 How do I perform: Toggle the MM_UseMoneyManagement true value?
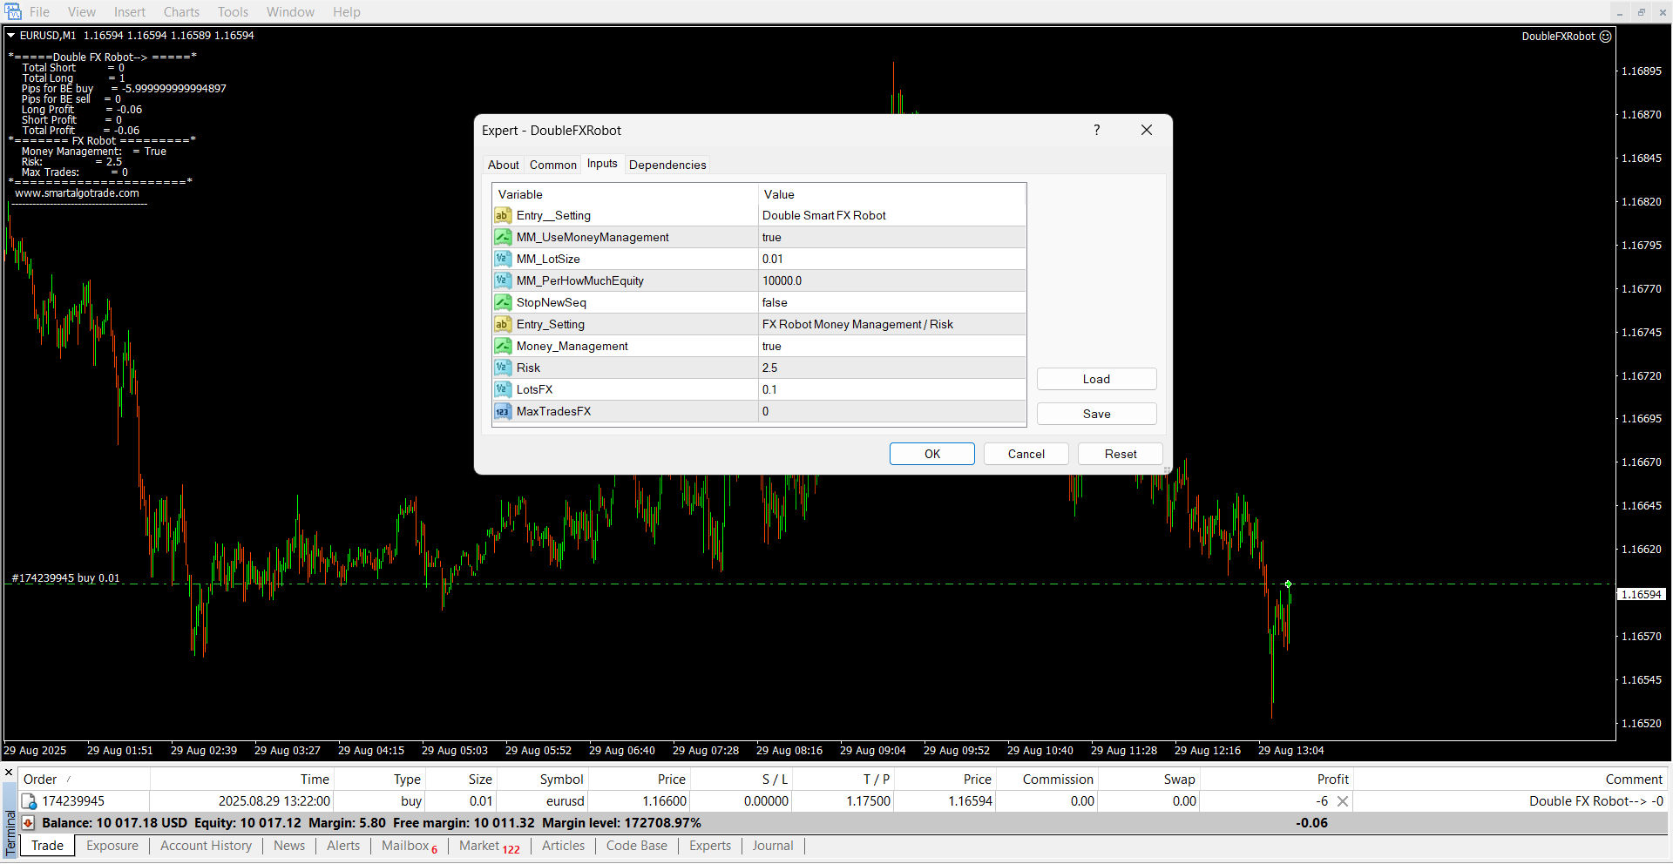pyautogui.click(x=891, y=237)
